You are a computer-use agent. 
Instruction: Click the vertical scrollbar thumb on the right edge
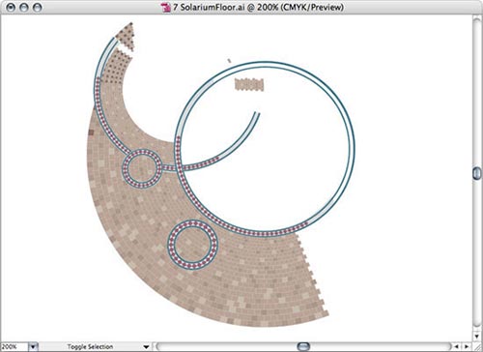click(x=477, y=173)
